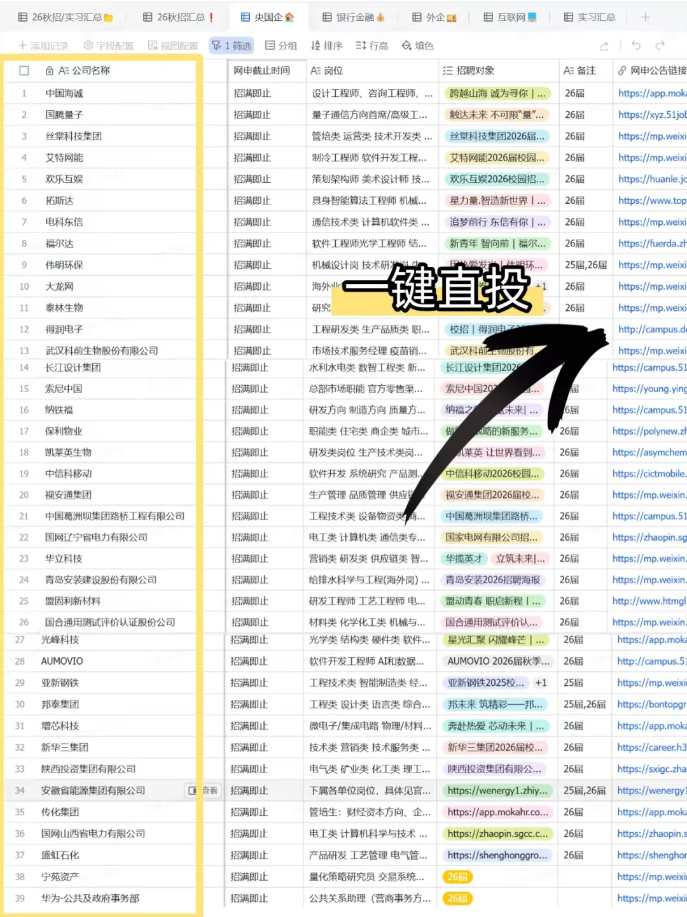The width and height of the screenshot is (687, 917).
Task: Switch to the 26秋招汇总 tab
Action: (178, 17)
